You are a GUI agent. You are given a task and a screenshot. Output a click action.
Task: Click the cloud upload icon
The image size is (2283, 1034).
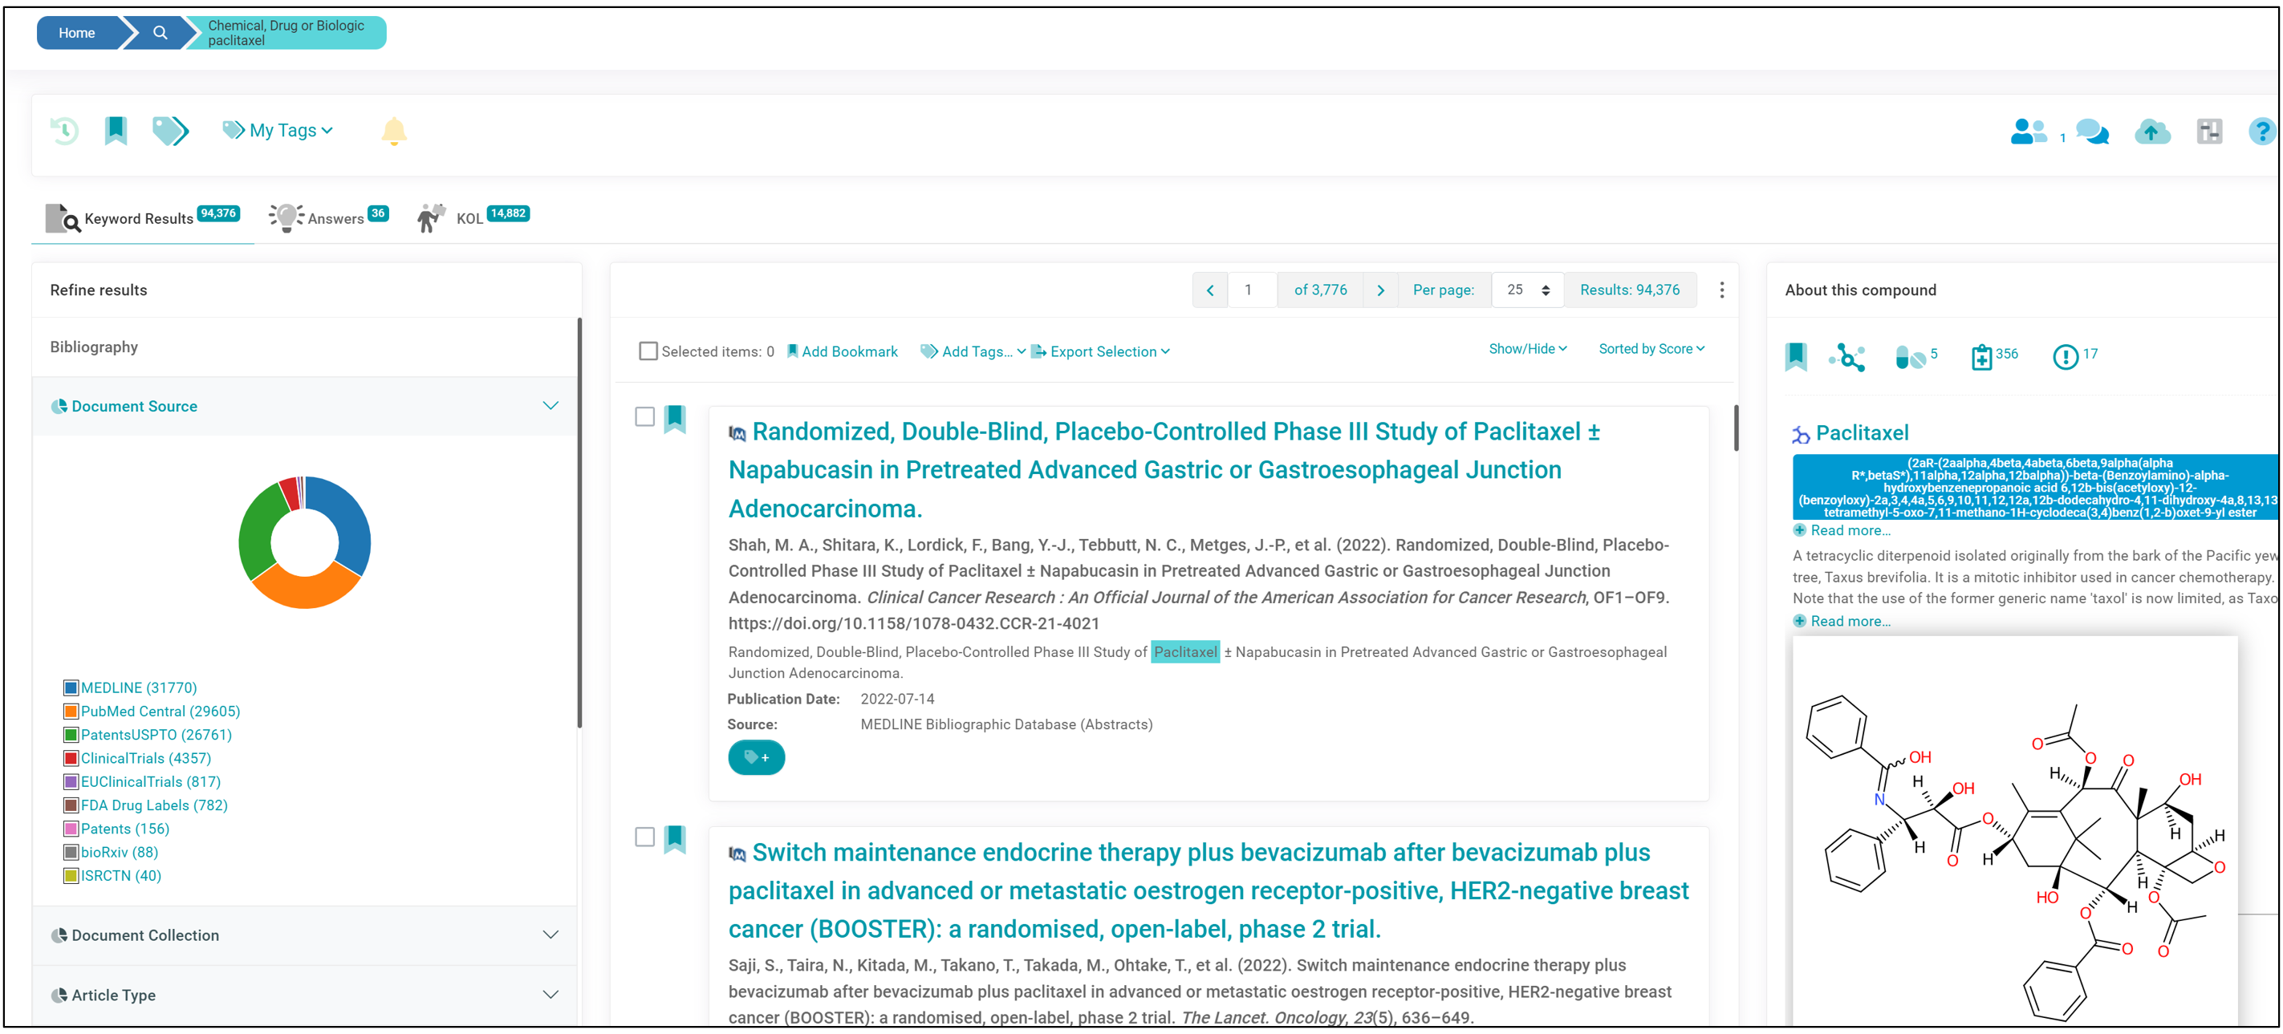[x=2152, y=132]
